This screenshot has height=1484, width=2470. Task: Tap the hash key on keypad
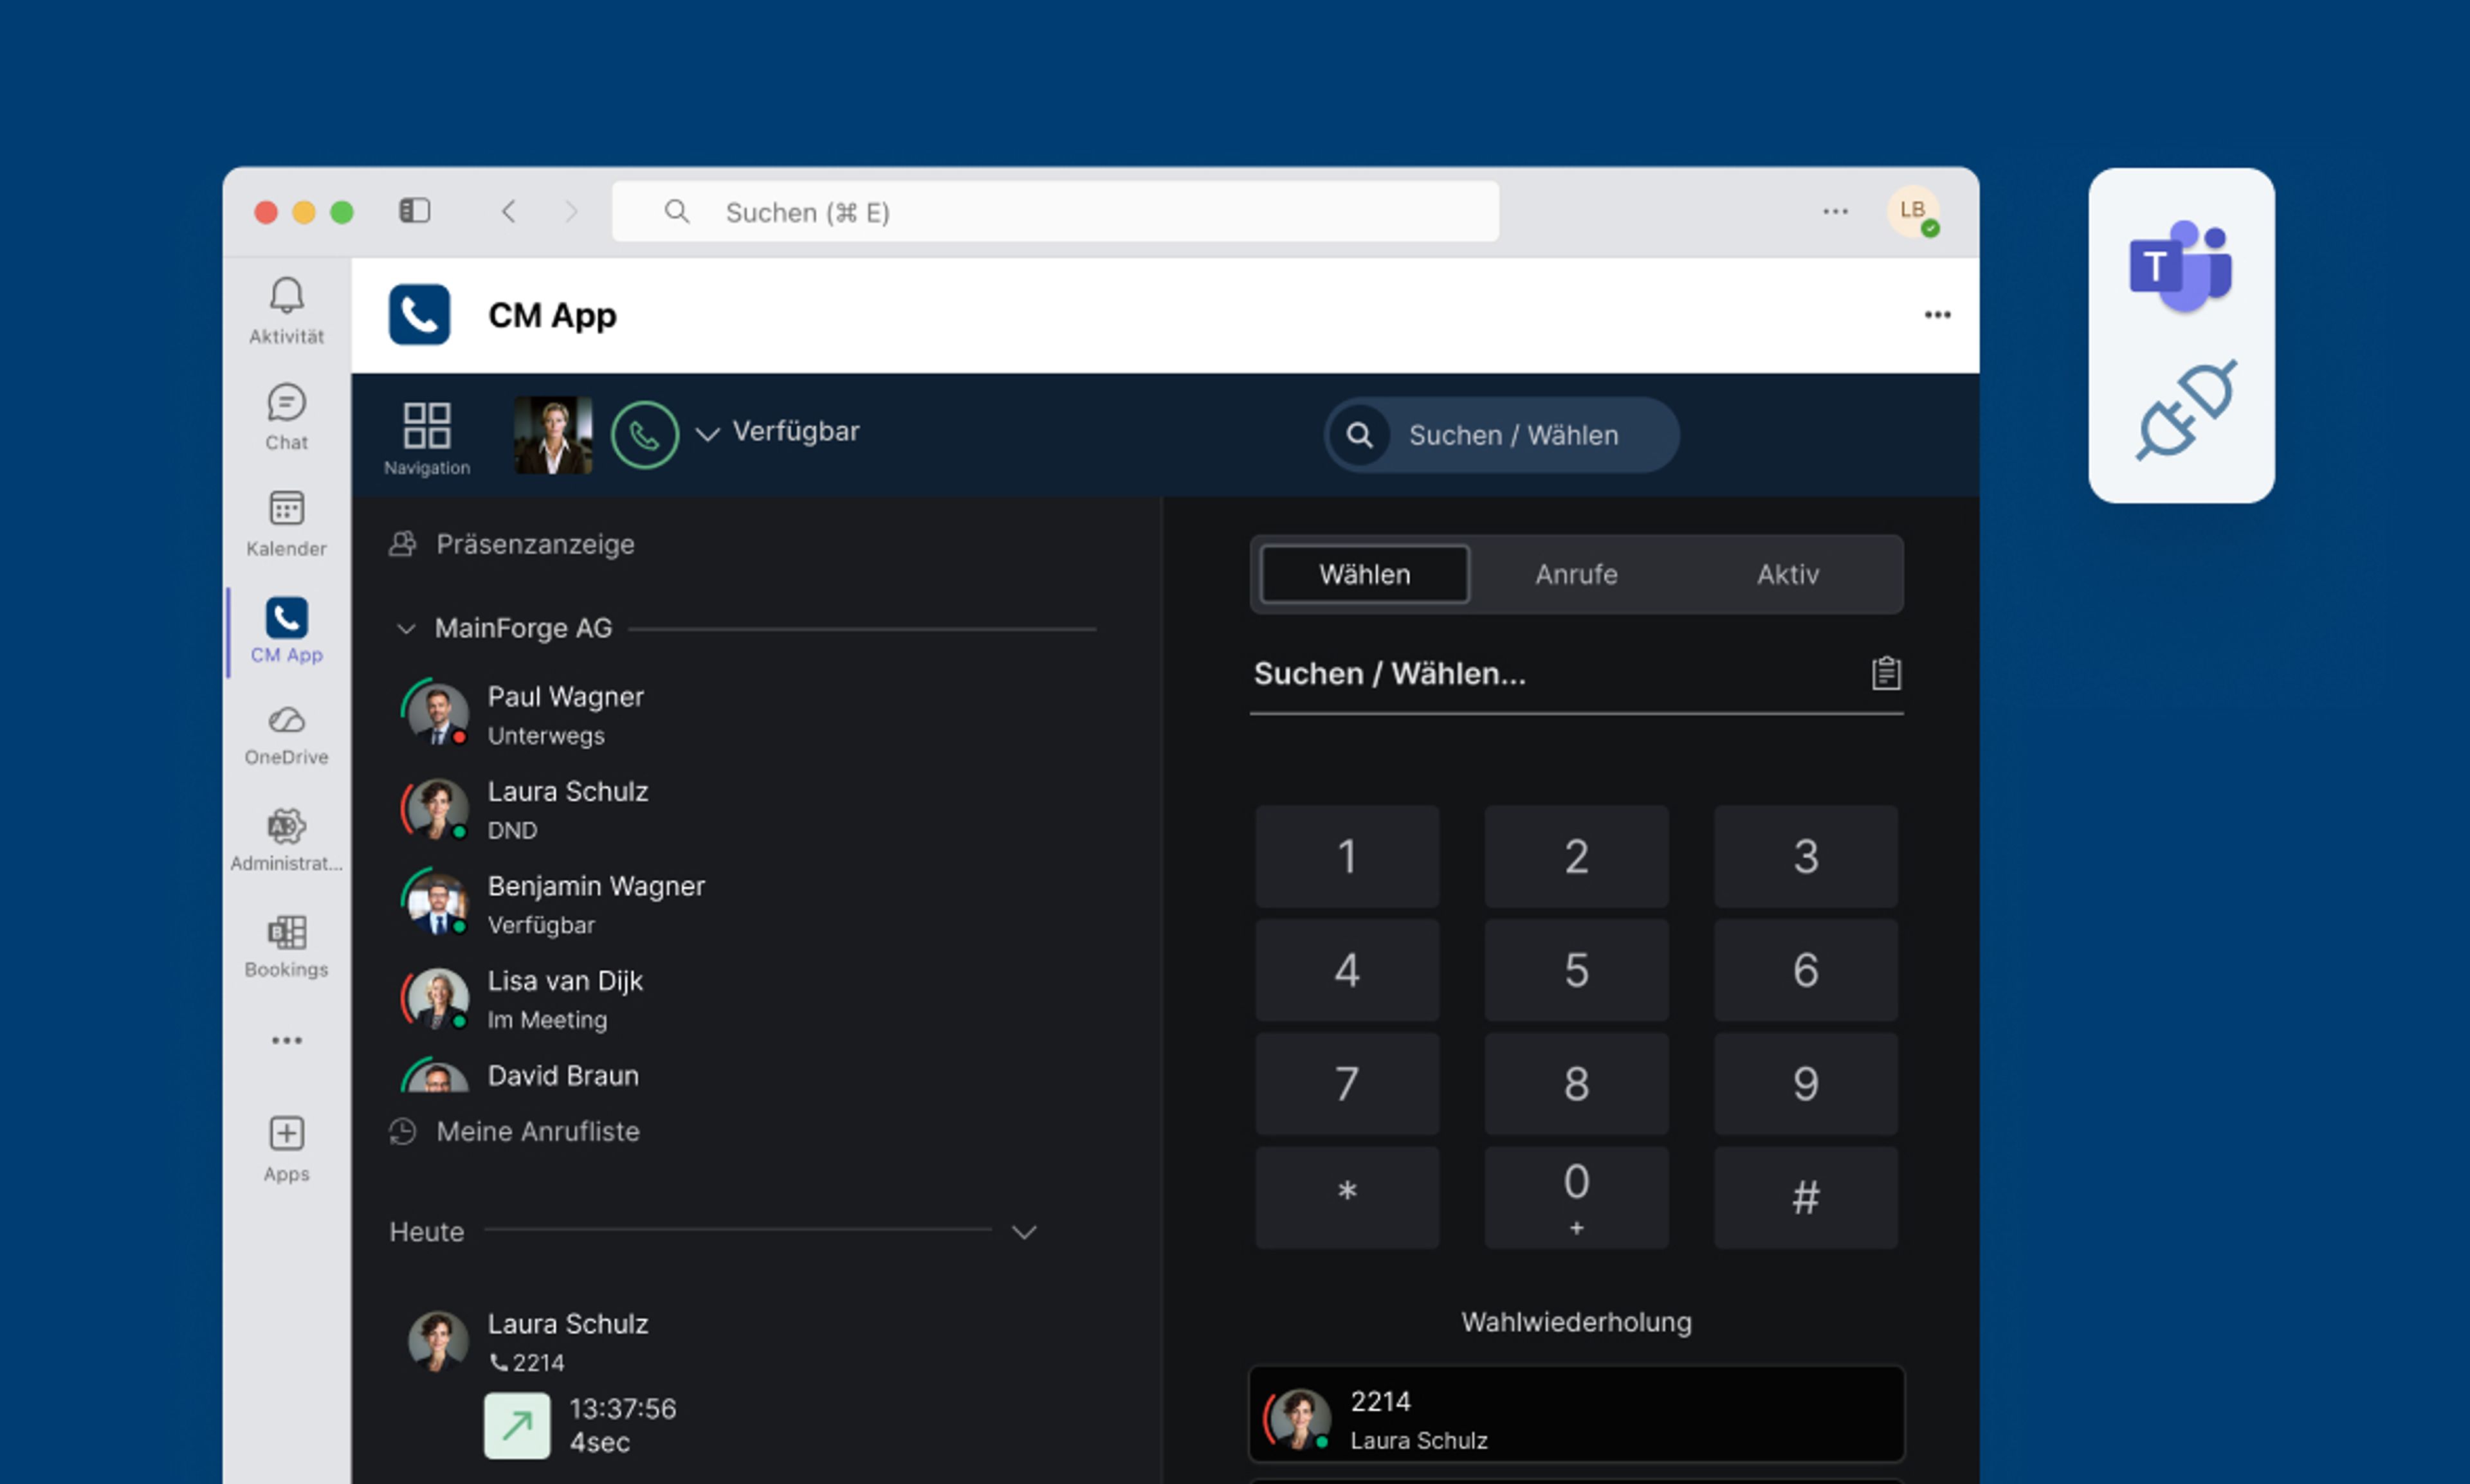[1805, 1197]
